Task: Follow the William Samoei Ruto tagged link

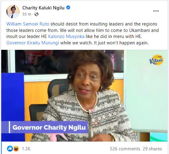Action: tap(28, 24)
